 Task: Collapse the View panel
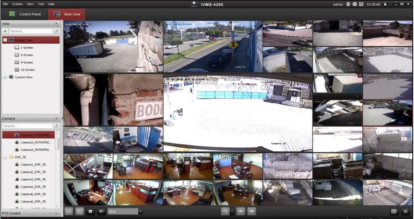tap(56, 24)
